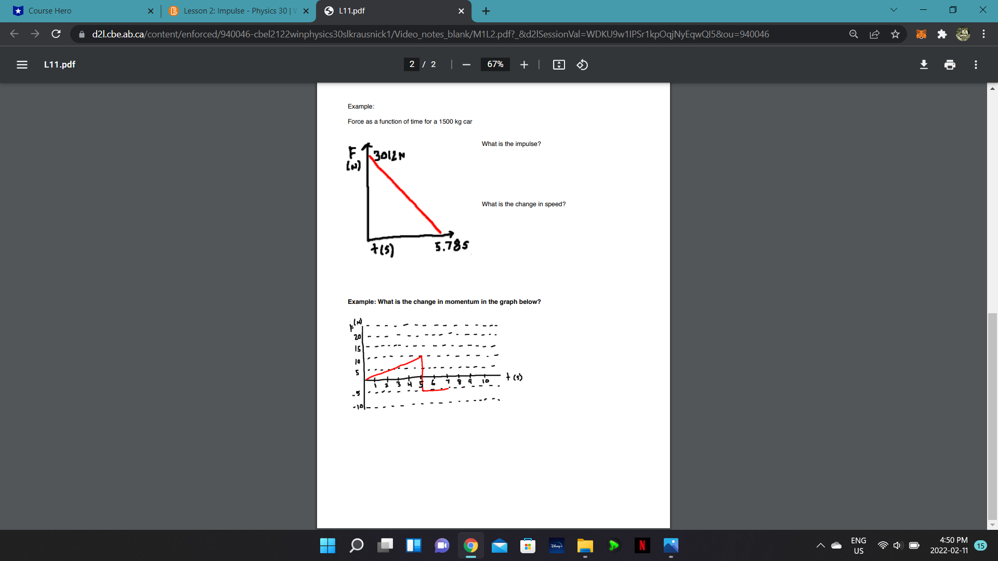Zoom in on the PDF
The width and height of the screenshot is (998, 561).
524,64
